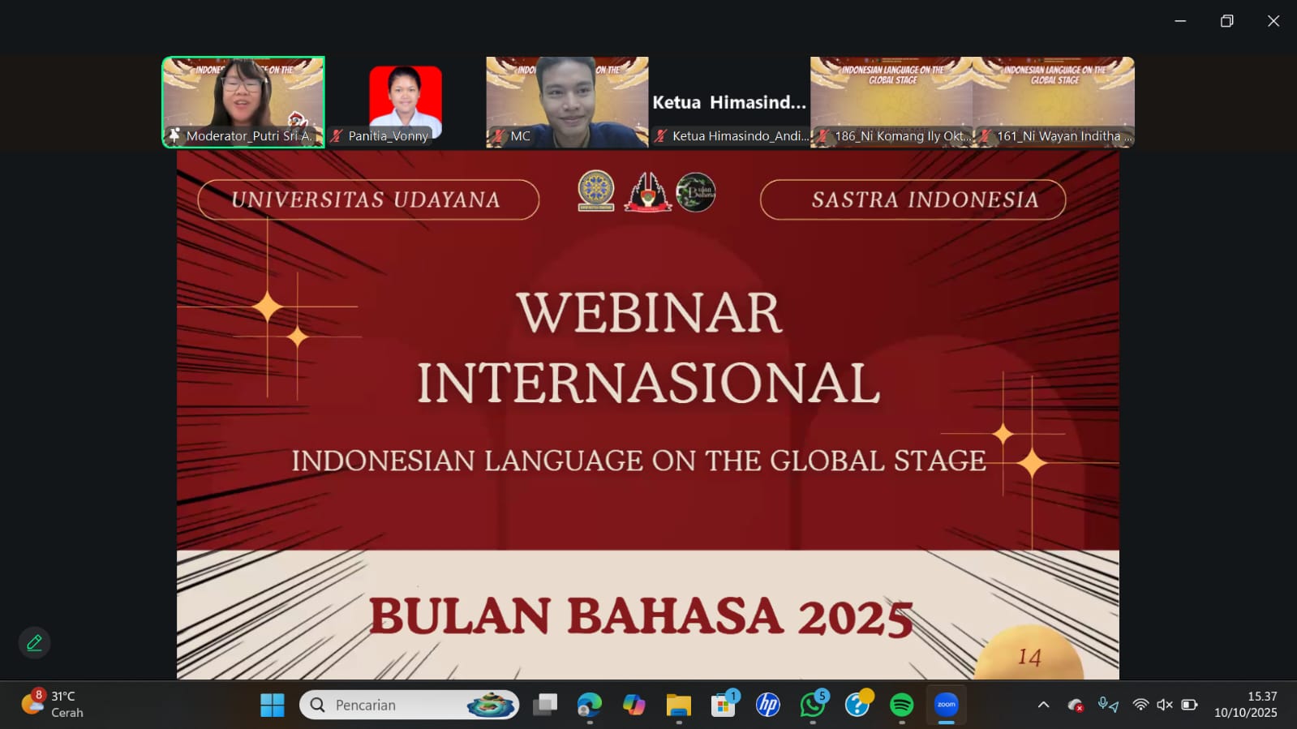The image size is (1297, 729).
Task: Open Copilot from the taskbar
Action: point(633,705)
